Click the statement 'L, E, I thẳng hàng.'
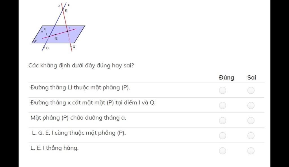 (54, 148)
